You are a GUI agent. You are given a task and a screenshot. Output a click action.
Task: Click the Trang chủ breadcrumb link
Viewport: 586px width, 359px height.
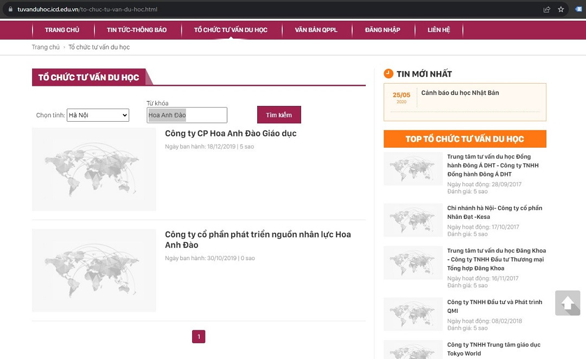coord(46,47)
